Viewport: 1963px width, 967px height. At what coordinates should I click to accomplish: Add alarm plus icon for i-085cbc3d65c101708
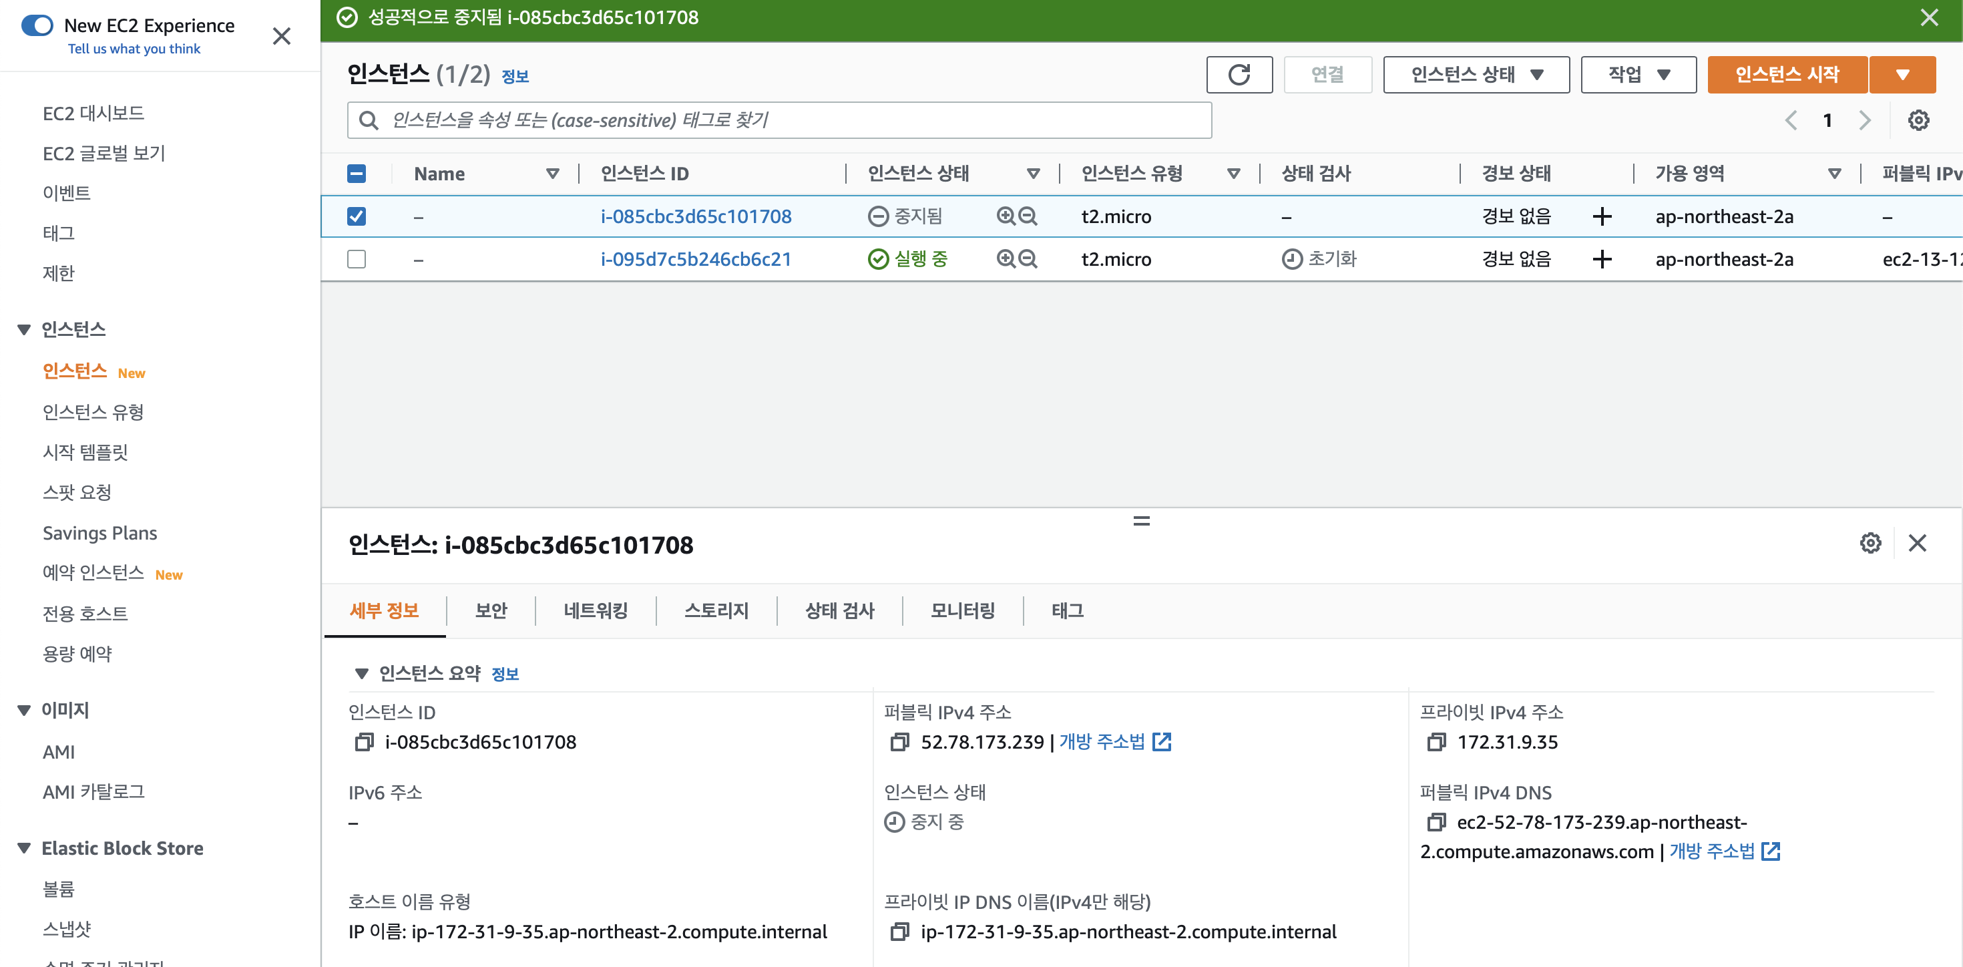[1602, 216]
